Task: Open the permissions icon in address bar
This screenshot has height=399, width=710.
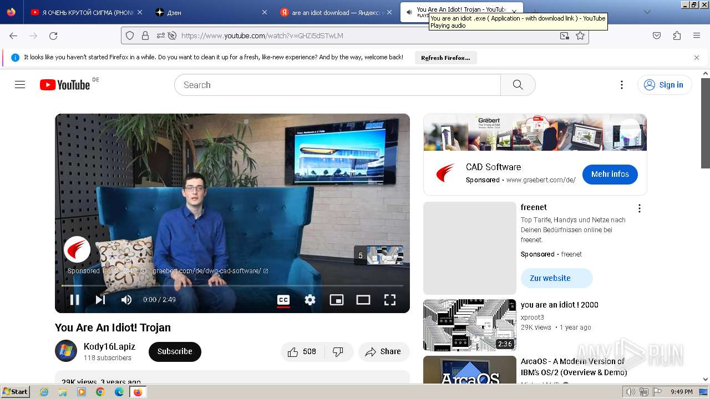Action: [x=160, y=35]
